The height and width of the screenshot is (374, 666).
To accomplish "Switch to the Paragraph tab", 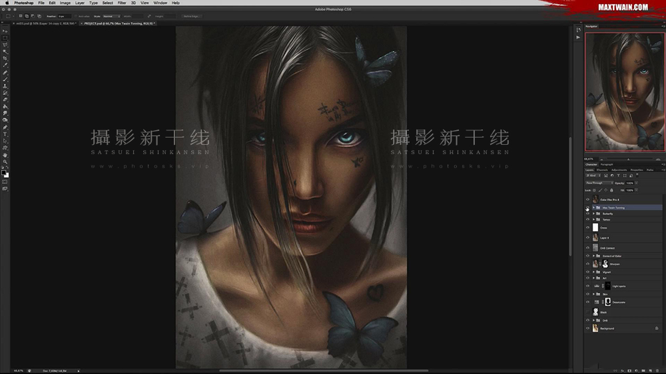I will 607,164.
